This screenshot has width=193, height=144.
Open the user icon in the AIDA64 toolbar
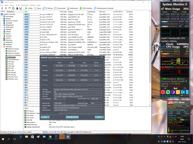pyautogui.click(x=17, y=8)
